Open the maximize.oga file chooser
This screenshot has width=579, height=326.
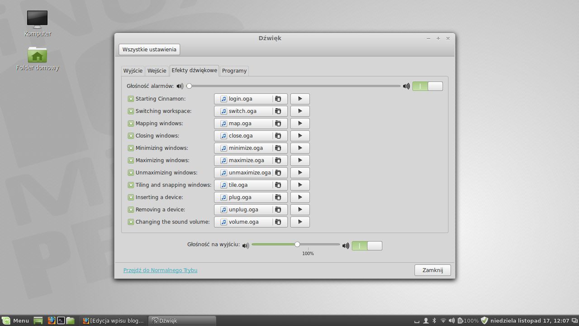251,160
